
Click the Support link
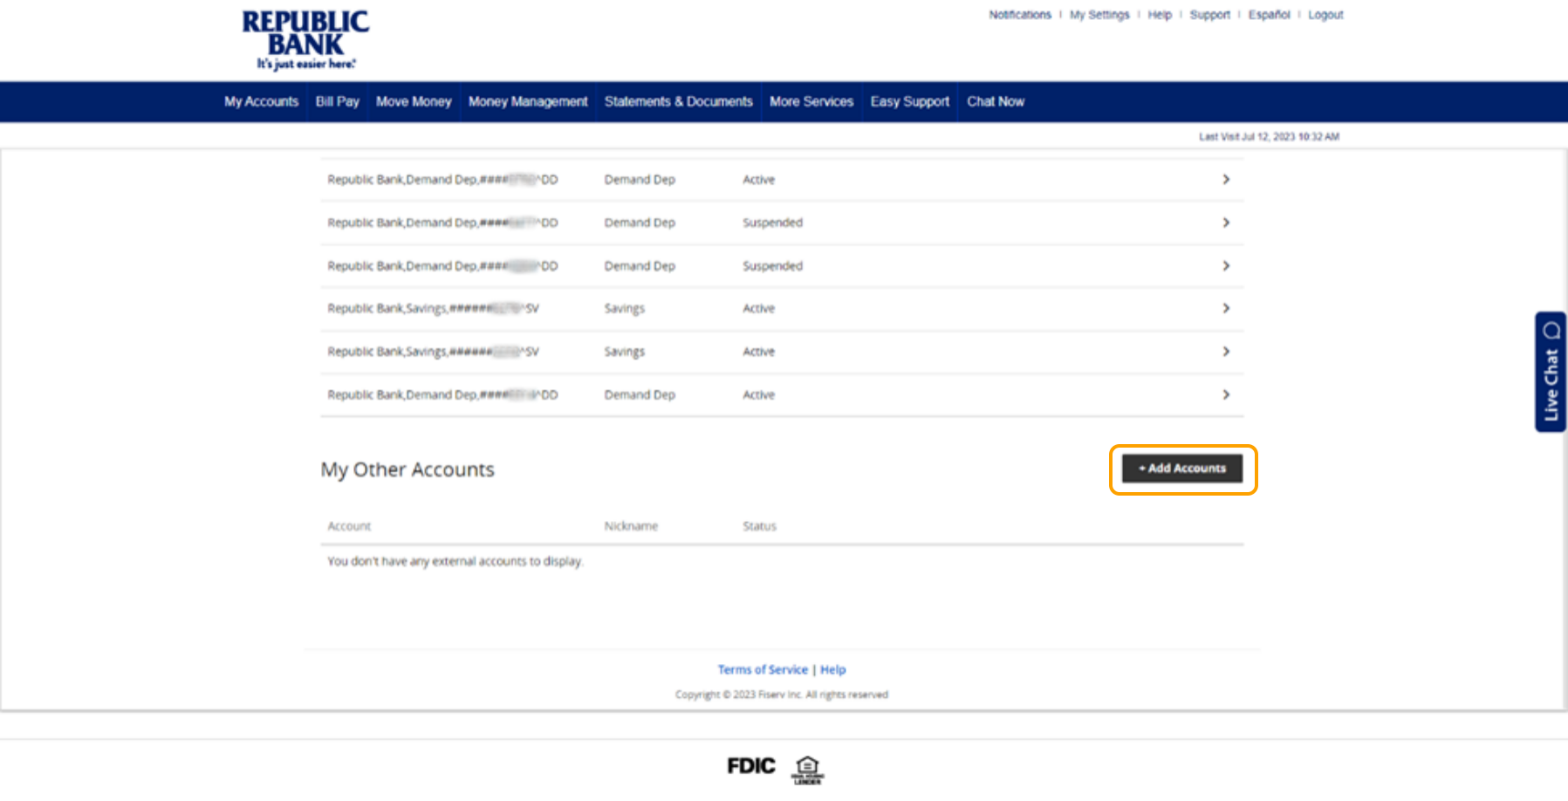pos(1209,15)
